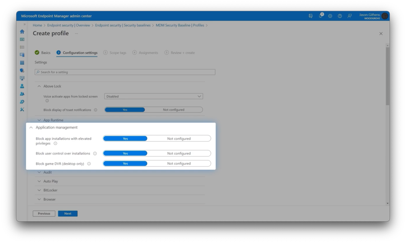Follow Endpoint security | Security baselines breadcrumb
Viewport: 406px width, 243px height.
click(123, 25)
